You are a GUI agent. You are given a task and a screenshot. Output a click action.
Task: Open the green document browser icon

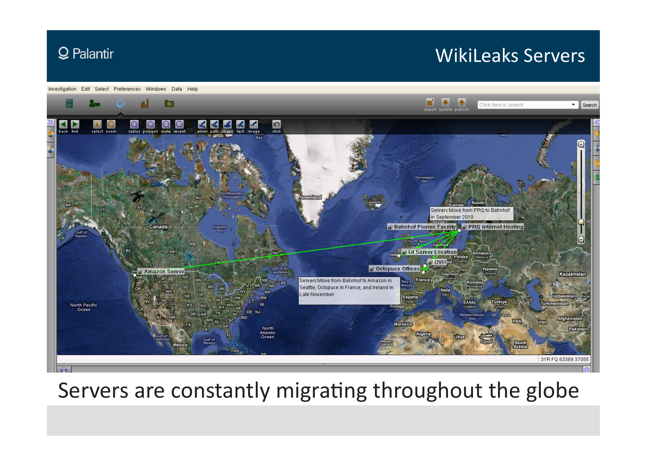click(x=69, y=104)
